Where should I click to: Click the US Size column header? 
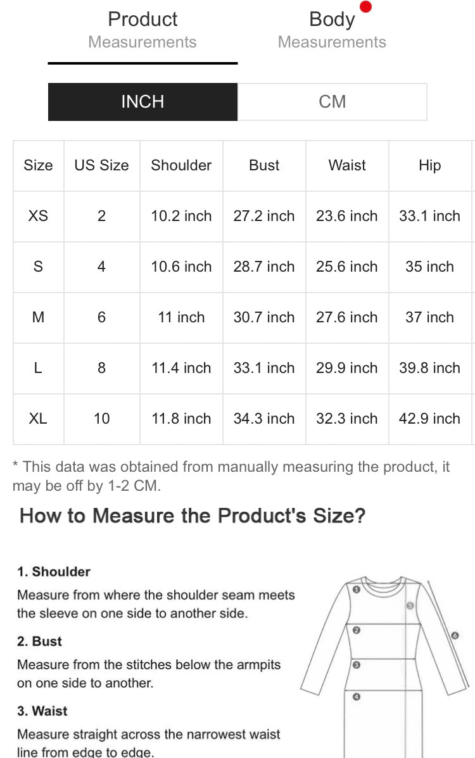point(101,165)
